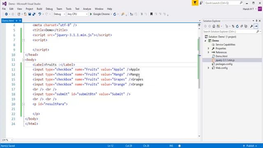Click the Collapse All icon in Solution Explorer
The image size is (263, 148).
click(x=242, y=26)
